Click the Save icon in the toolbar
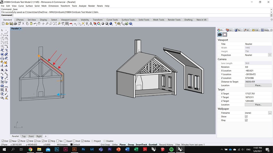The width and height of the screenshot is (273, 153). click(11, 24)
